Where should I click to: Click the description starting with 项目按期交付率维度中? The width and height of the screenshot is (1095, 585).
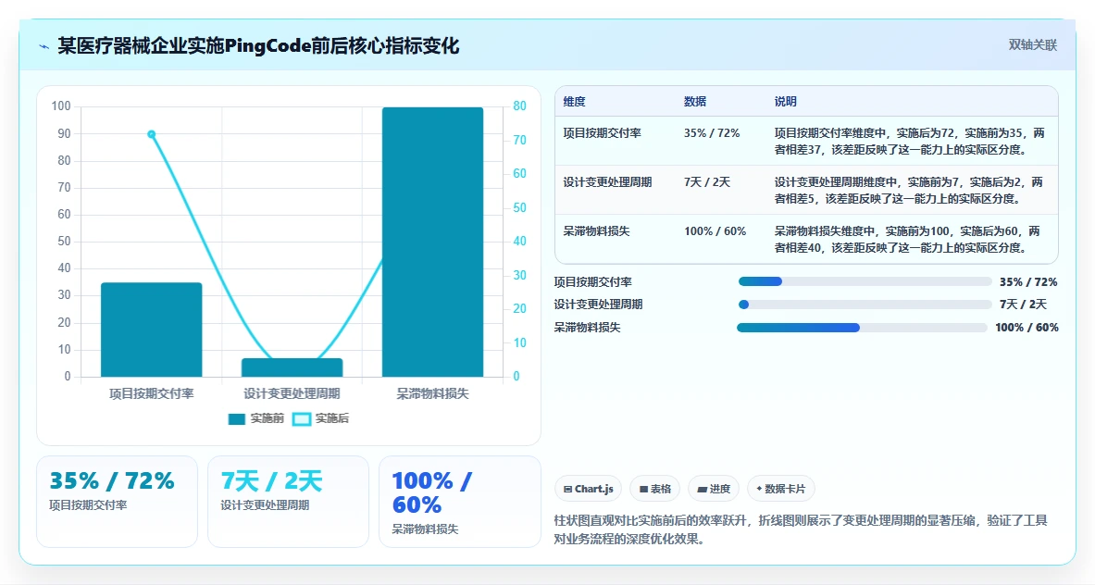(910, 141)
